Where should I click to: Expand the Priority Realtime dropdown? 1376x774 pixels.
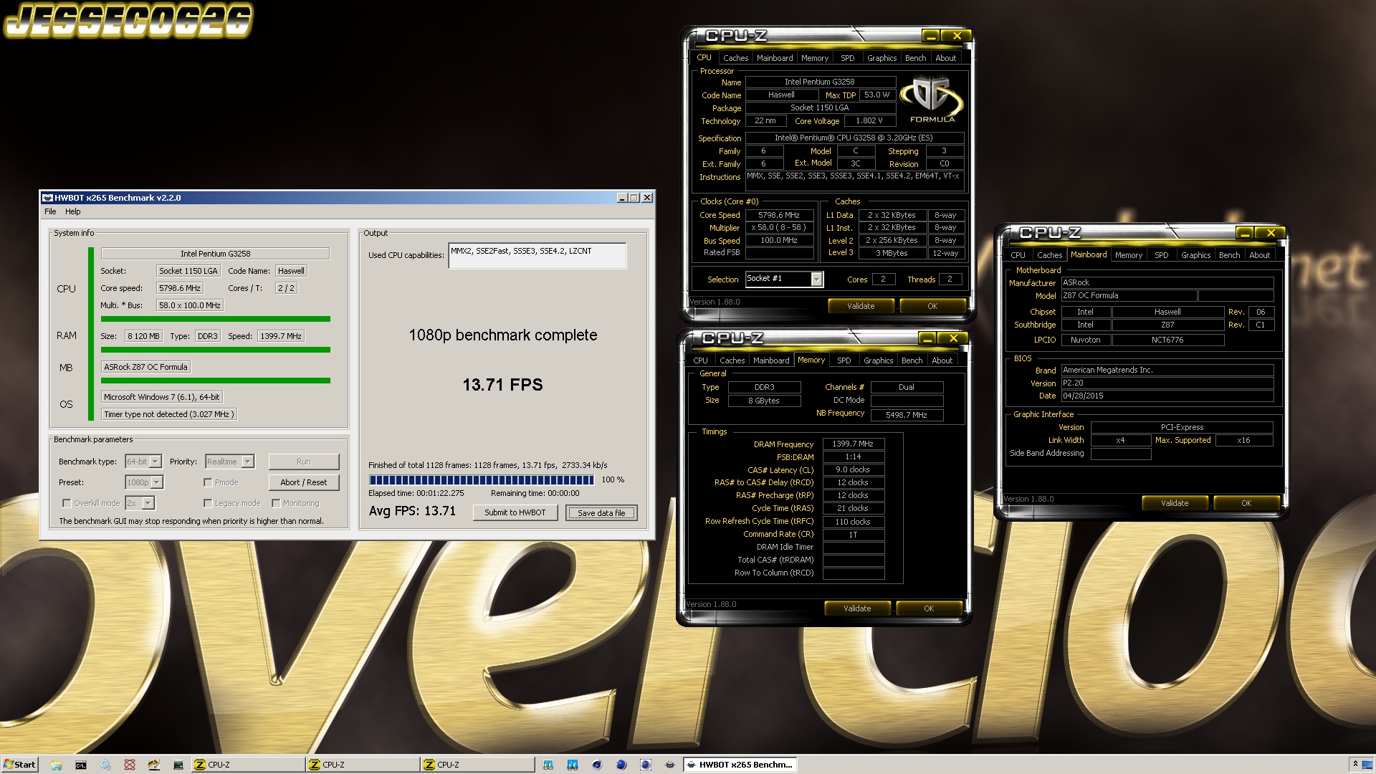(x=229, y=462)
